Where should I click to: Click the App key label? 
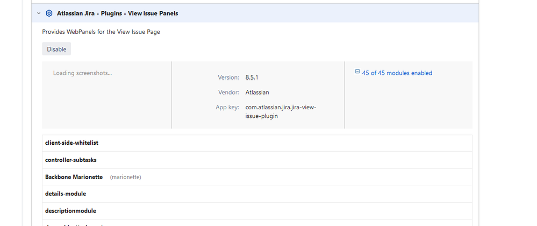coord(227,107)
